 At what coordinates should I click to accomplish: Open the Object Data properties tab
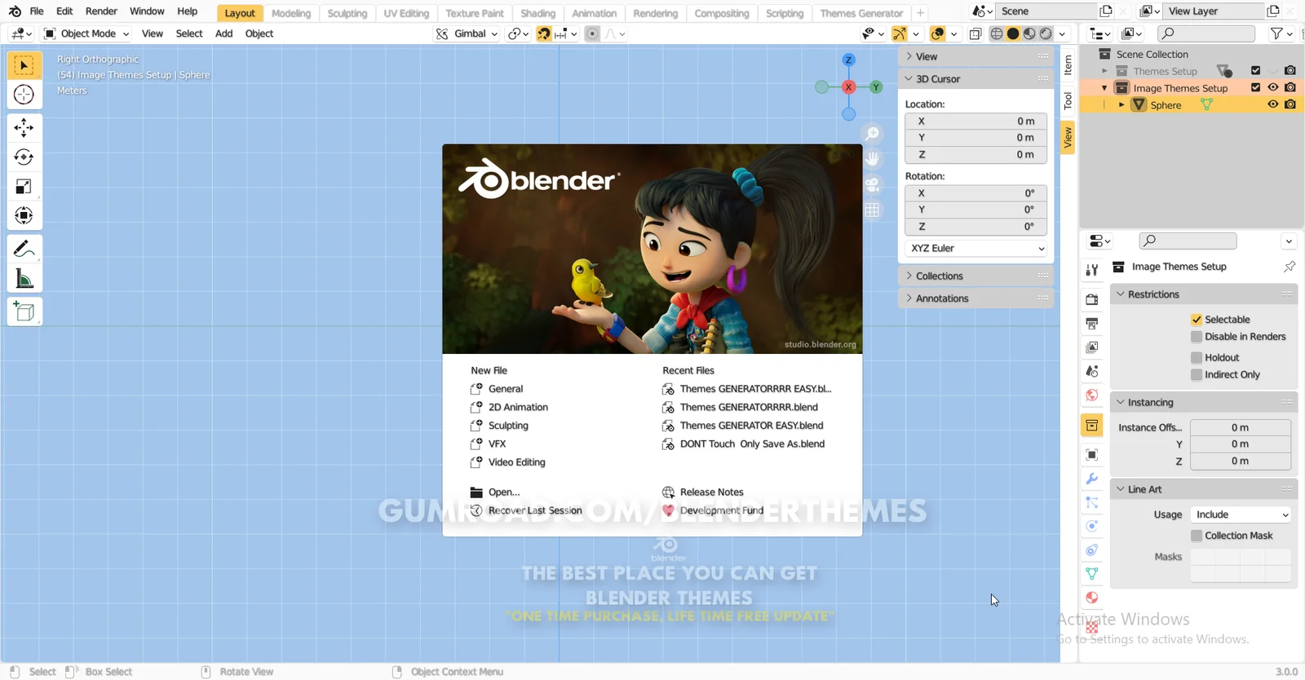point(1092,574)
